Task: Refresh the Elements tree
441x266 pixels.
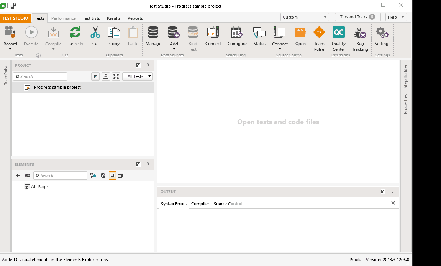Action: 103,175
